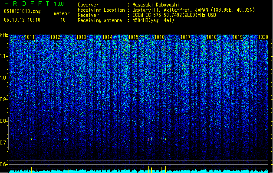Click the kHz axis unit label
The image size is (273, 173).
click(4, 35)
